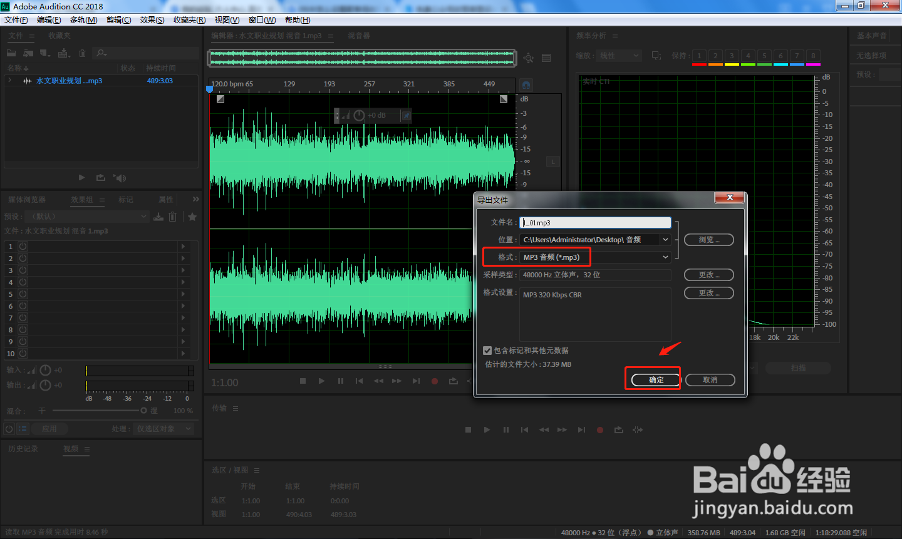
Task: Toggle the Effects Rack main power button
Action: (x=9, y=429)
